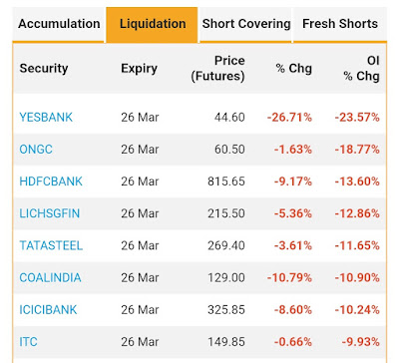
Task: Click the HDFCBANK link
Action: pyautogui.click(x=51, y=181)
